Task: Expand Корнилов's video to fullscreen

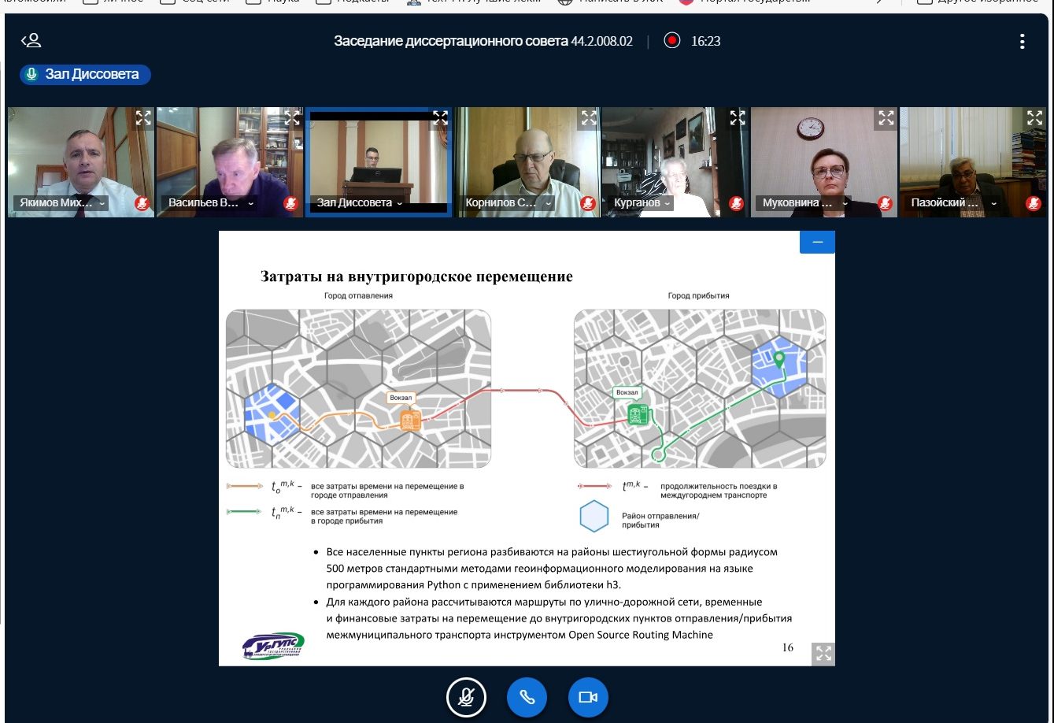Action: [x=589, y=118]
